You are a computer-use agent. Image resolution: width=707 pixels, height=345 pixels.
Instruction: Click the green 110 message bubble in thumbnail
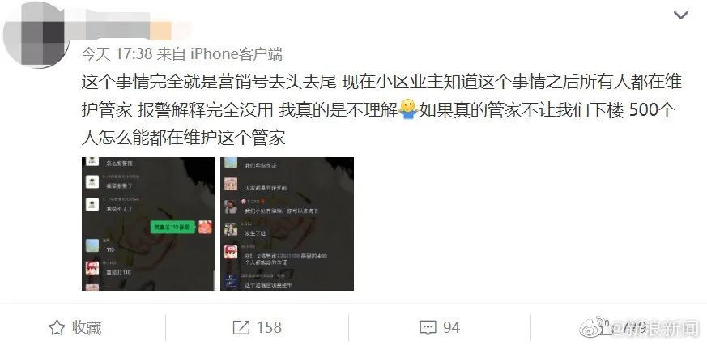click(173, 228)
